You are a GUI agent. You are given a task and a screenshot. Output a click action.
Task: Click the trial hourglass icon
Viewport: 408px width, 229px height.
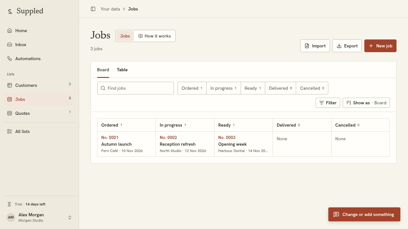pos(9,204)
